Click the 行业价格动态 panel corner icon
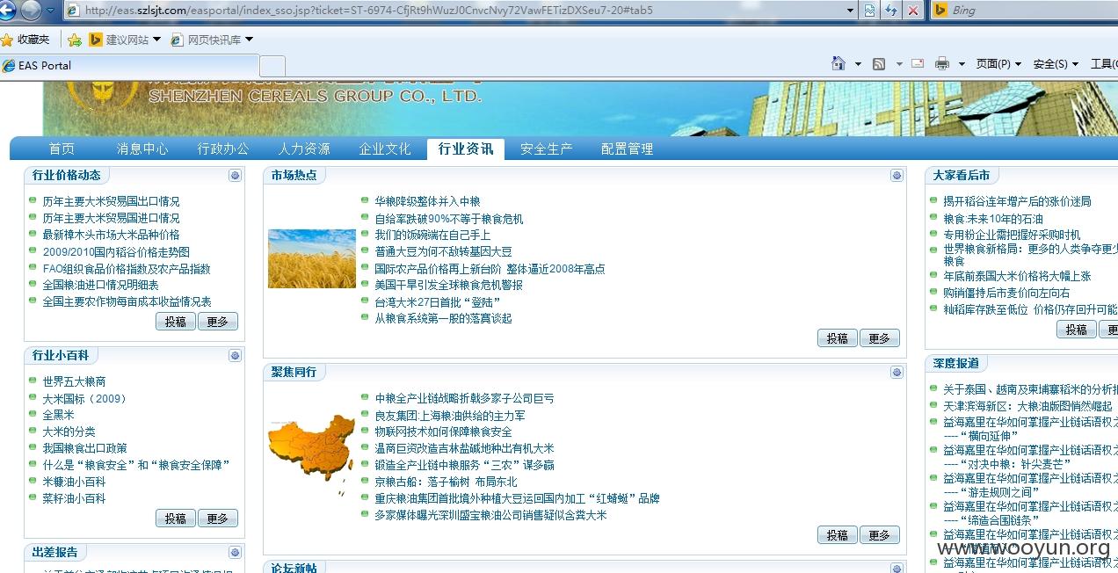 [x=235, y=175]
